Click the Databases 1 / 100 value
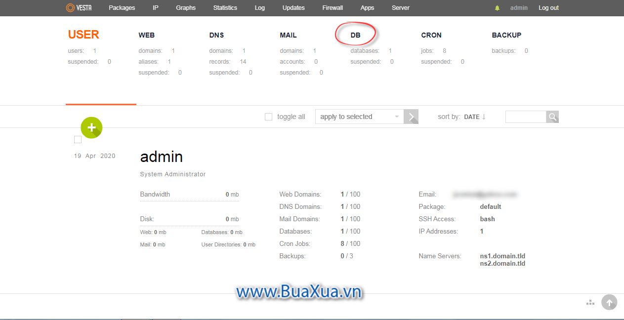This screenshot has width=624, height=320. (350, 231)
